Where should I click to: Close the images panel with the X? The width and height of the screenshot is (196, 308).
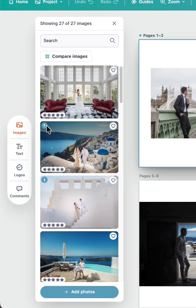point(114,23)
